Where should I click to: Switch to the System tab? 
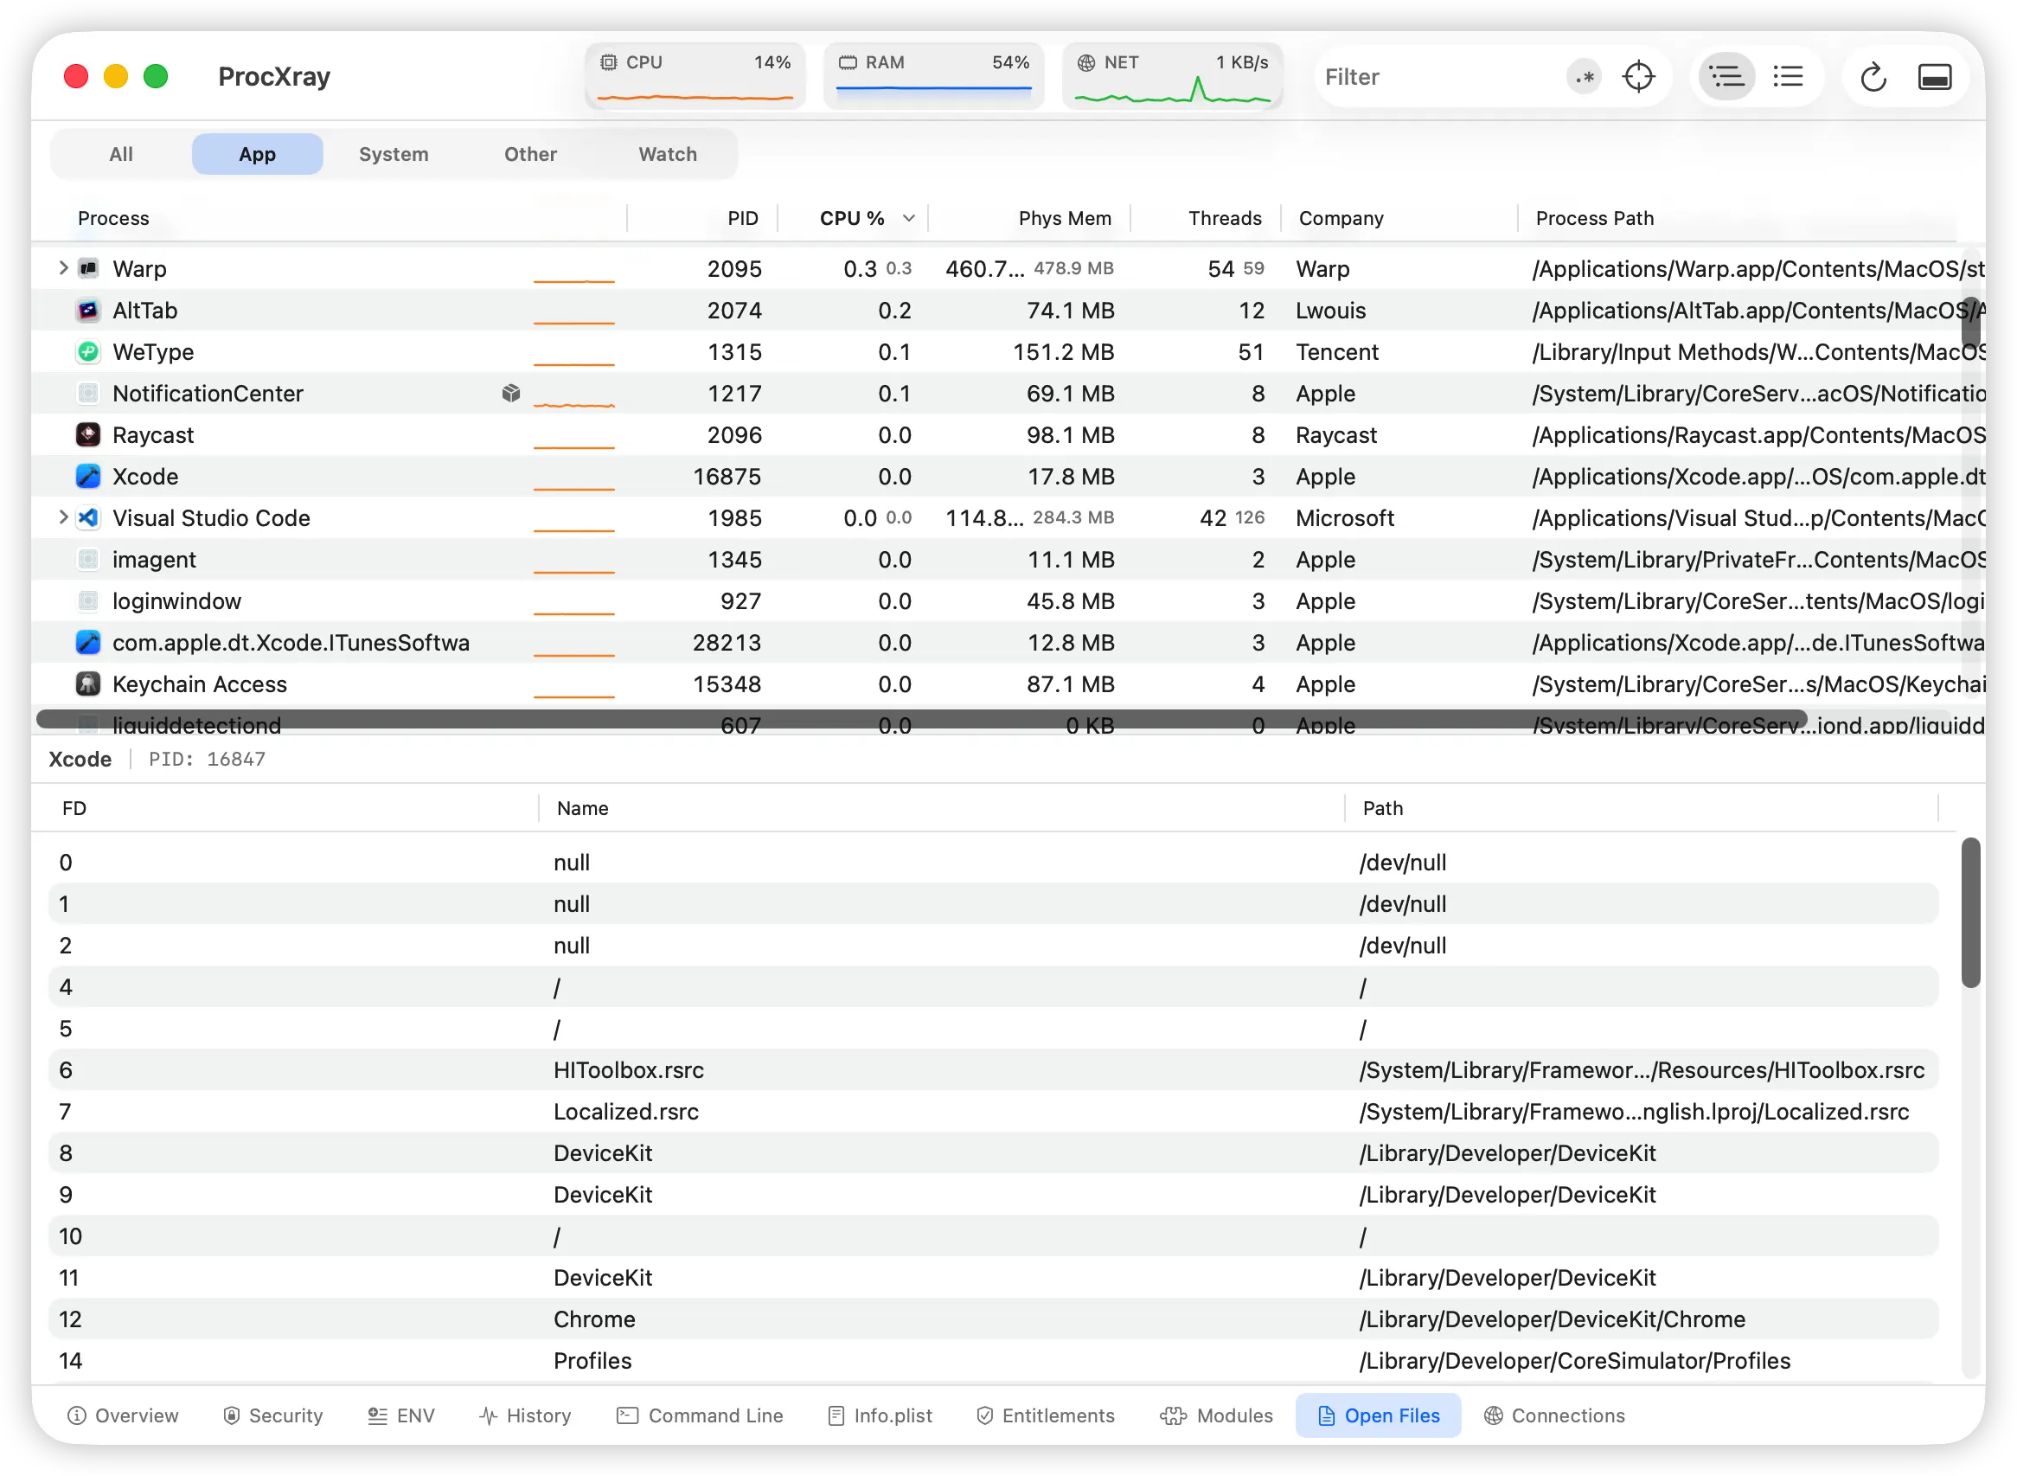pyautogui.click(x=393, y=154)
